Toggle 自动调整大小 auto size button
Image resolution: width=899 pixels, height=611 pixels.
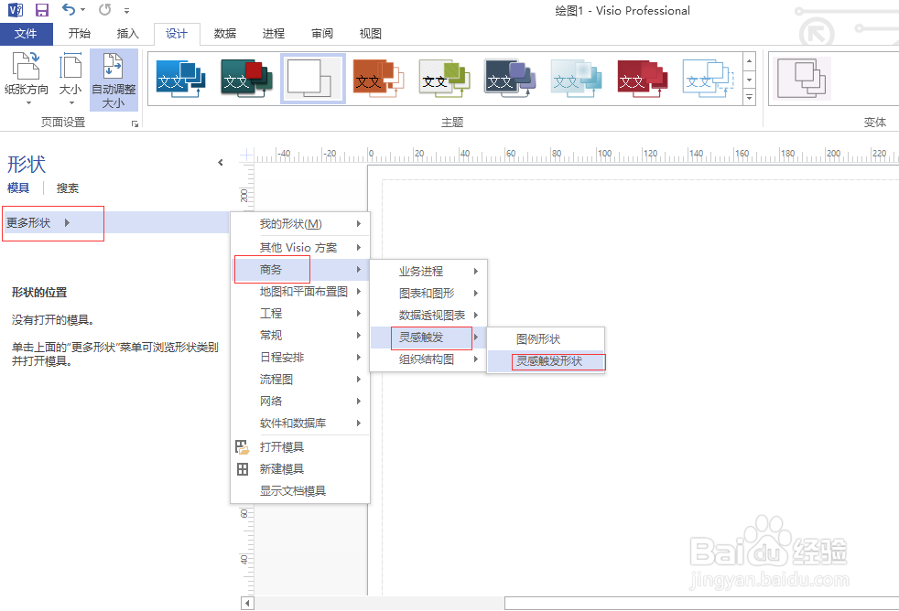114,80
